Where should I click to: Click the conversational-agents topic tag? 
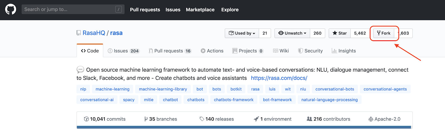(385, 89)
